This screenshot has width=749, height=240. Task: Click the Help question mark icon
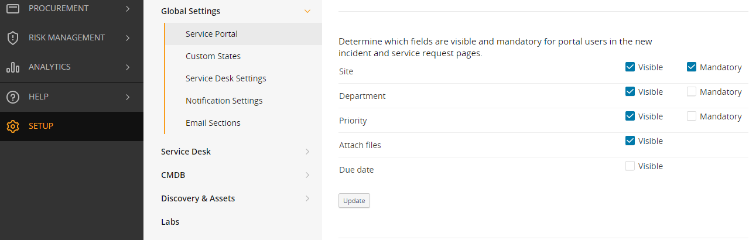click(x=12, y=97)
